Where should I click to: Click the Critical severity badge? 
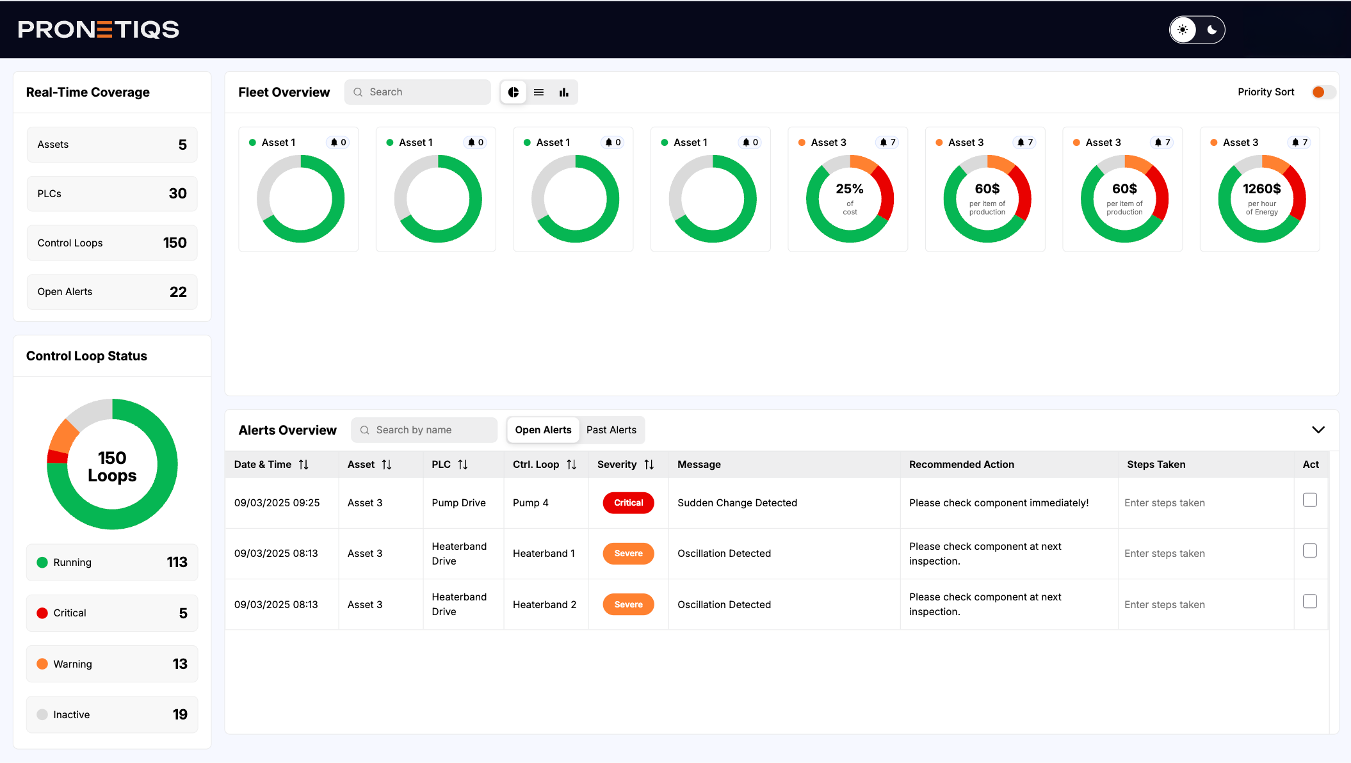[x=628, y=503]
